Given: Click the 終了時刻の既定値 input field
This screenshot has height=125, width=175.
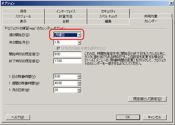Looking at the screenshot, I should (67, 61).
